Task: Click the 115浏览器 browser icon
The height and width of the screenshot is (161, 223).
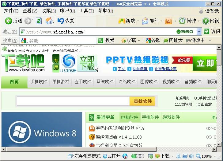Action: pyautogui.click(x=68, y=61)
